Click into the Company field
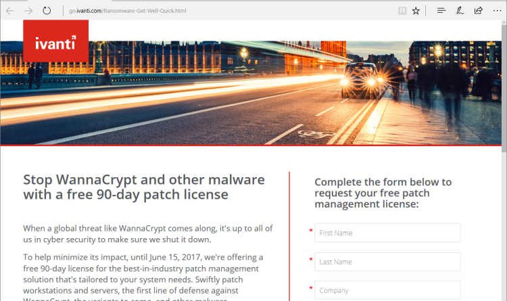The height and width of the screenshot is (301, 507). pyautogui.click(x=387, y=290)
